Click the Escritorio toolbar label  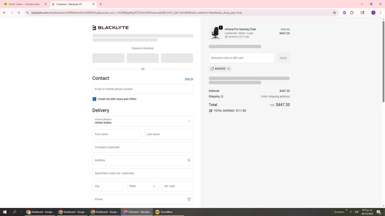(x=339, y=212)
